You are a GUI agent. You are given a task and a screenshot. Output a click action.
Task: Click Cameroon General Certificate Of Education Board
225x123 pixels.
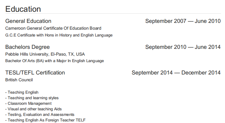[x=53, y=28]
